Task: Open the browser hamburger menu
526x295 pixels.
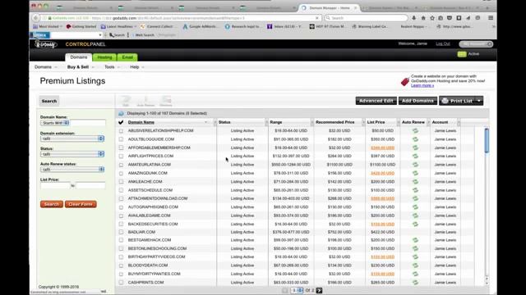Action: 491,18
